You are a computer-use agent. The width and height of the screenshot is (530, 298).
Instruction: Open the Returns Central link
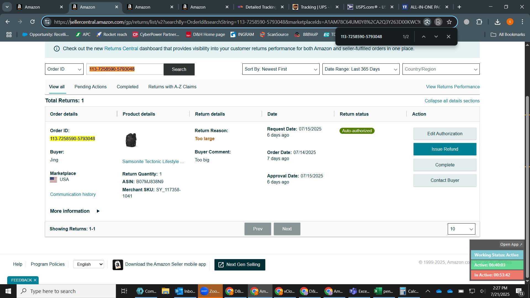(121, 49)
